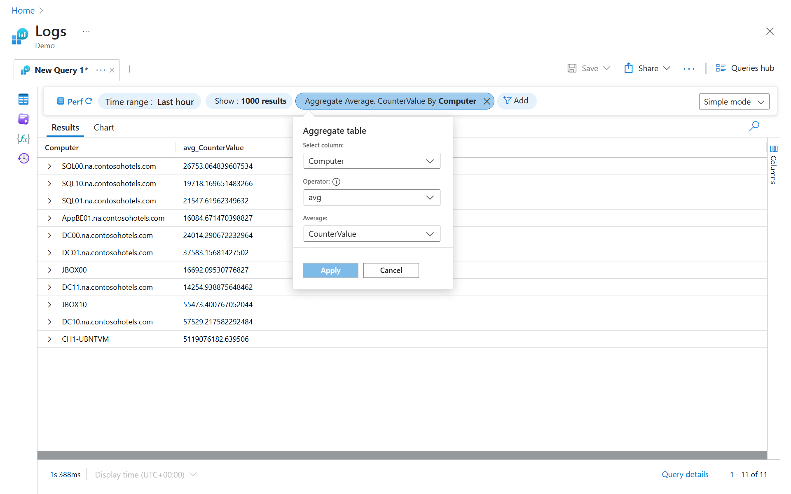Click the Apply button

point(330,270)
